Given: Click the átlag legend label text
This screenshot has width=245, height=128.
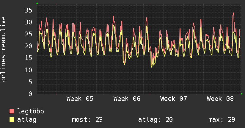Looking at the screenshot, I should point(27,119).
